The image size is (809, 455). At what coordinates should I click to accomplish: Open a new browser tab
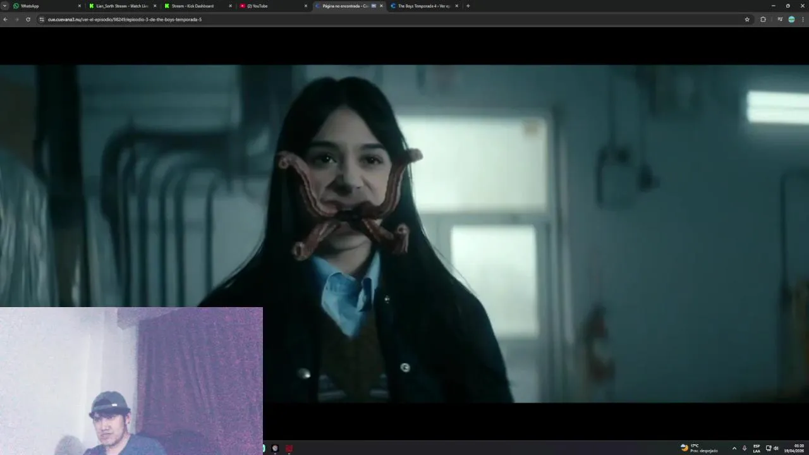[468, 6]
